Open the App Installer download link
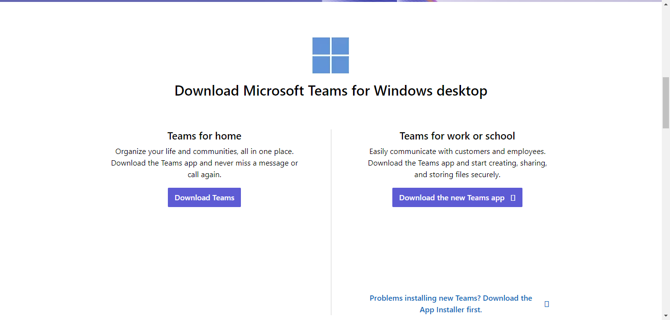This screenshot has height=320, width=670. 450,304
